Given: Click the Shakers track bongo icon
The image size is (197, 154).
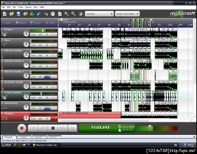Looking at the screenshot, I should pos(4,118).
